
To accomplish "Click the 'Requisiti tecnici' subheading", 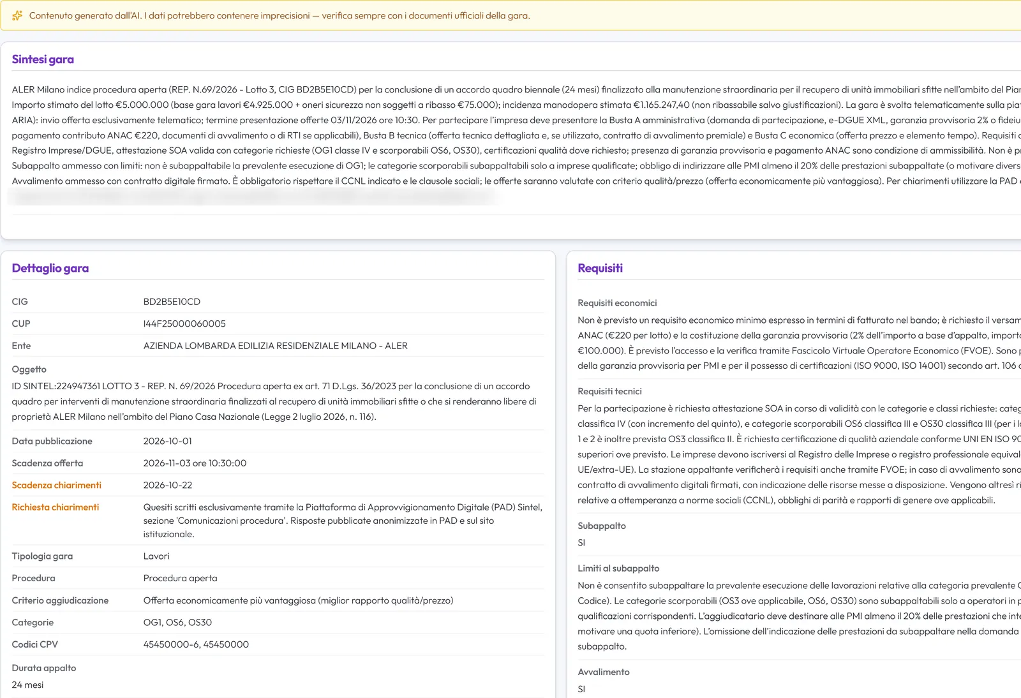I will point(609,392).
